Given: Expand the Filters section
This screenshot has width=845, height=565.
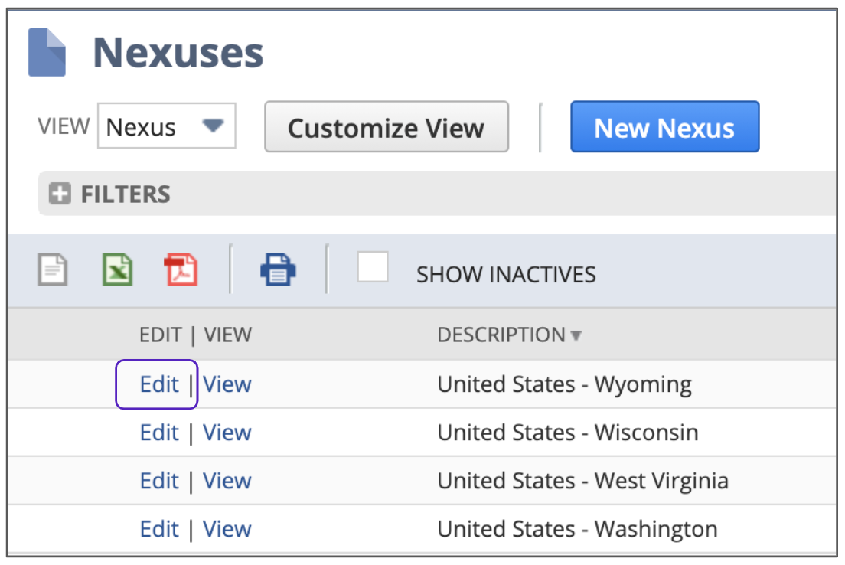Looking at the screenshot, I should [60, 194].
